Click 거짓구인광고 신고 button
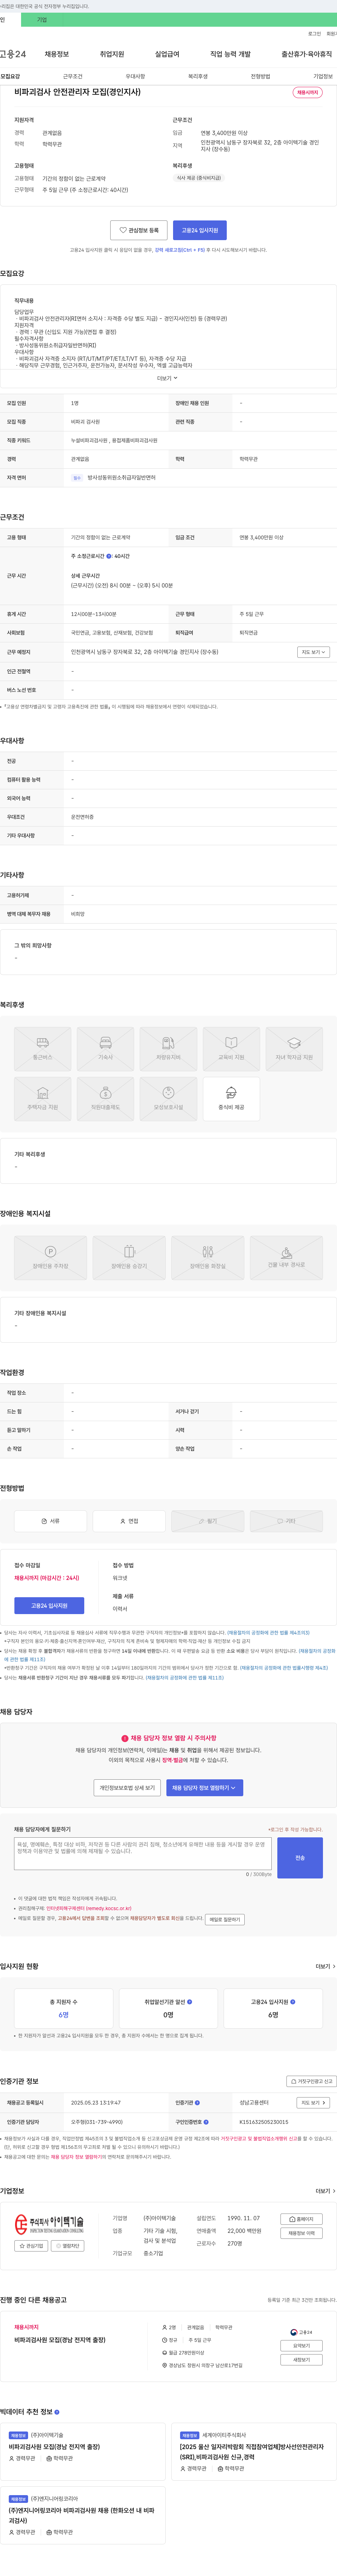337x2576 pixels. (311, 2081)
